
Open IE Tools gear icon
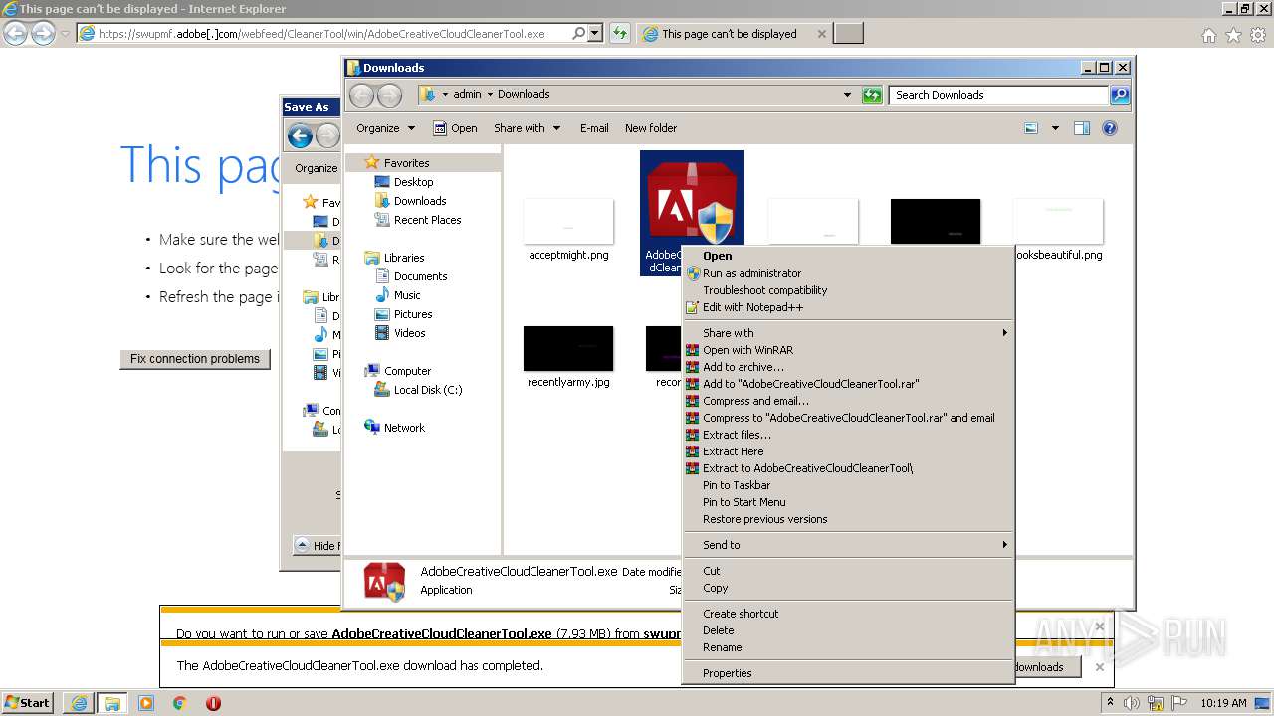pos(1259,35)
